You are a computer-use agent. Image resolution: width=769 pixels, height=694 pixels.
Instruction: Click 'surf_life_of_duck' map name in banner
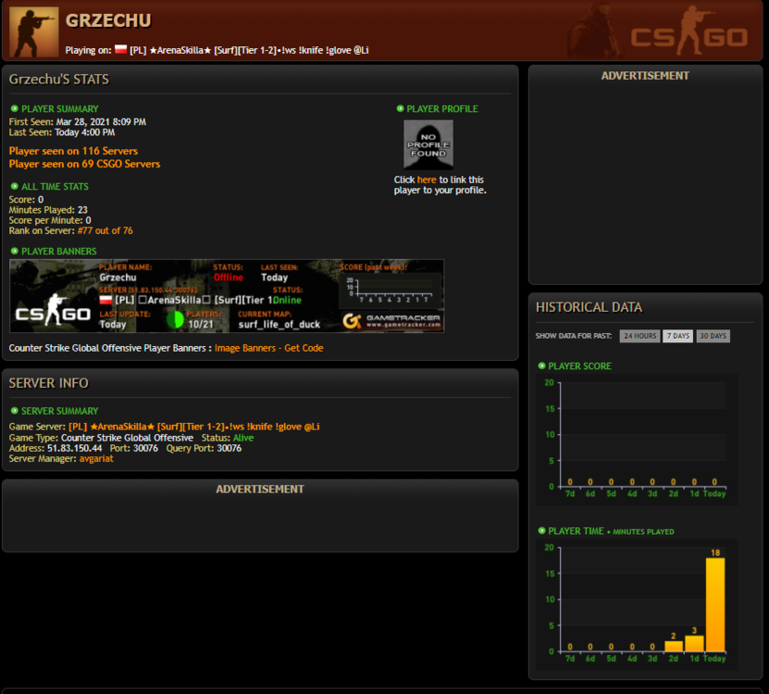(x=279, y=324)
